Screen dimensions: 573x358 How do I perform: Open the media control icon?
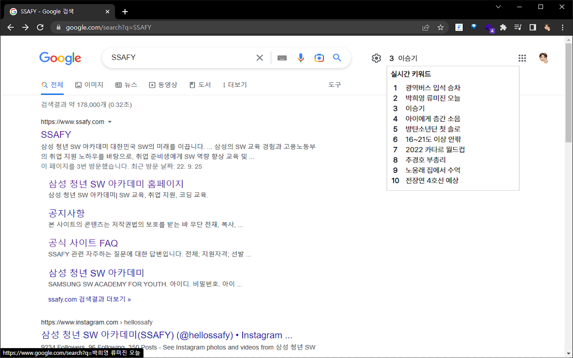coord(518,27)
